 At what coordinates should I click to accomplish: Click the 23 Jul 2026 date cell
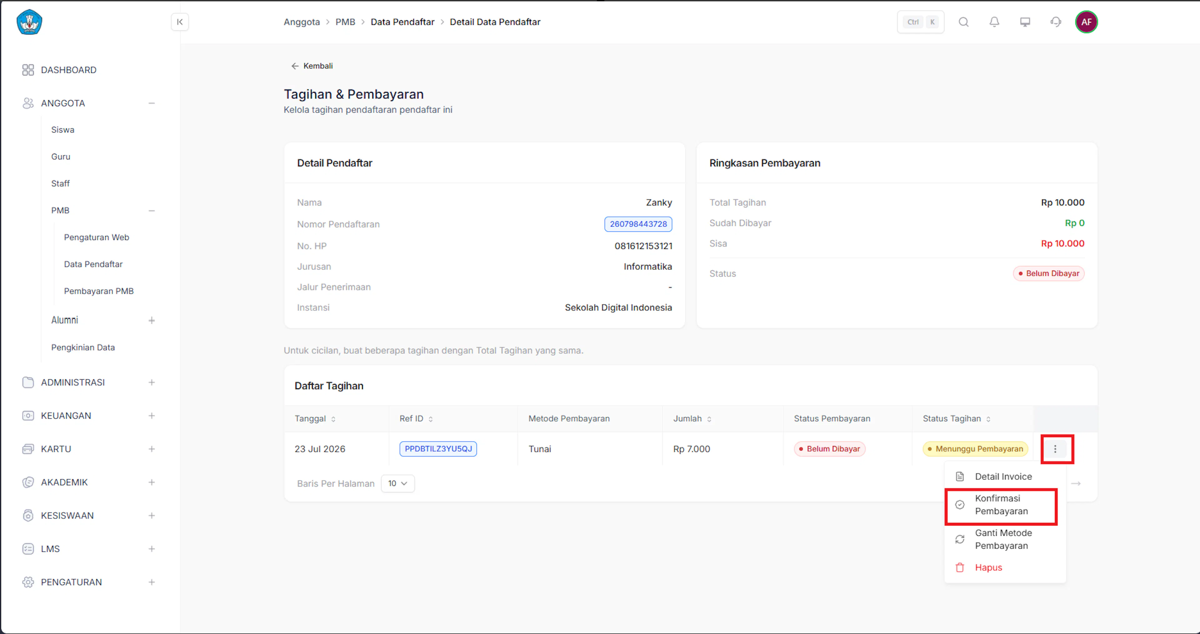[x=320, y=449]
